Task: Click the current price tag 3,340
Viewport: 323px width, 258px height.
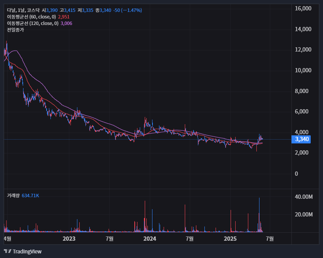Action: pyautogui.click(x=301, y=139)
